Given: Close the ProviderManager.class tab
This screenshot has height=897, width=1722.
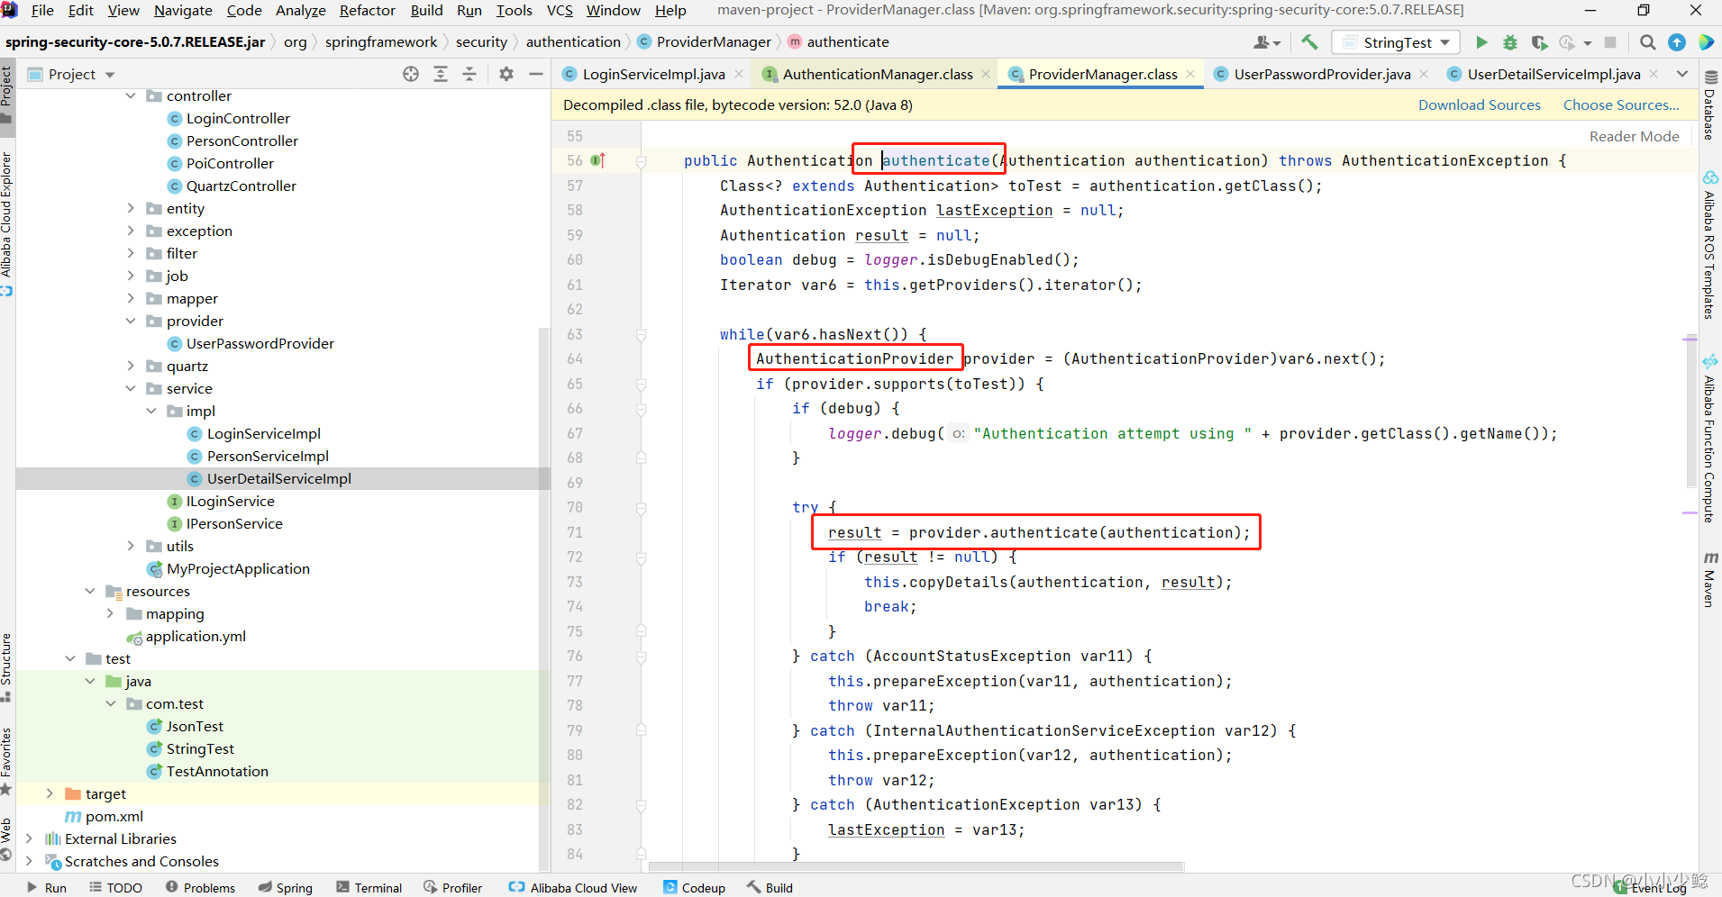Looking at the screenshot, I should [x=1190, y=74].
